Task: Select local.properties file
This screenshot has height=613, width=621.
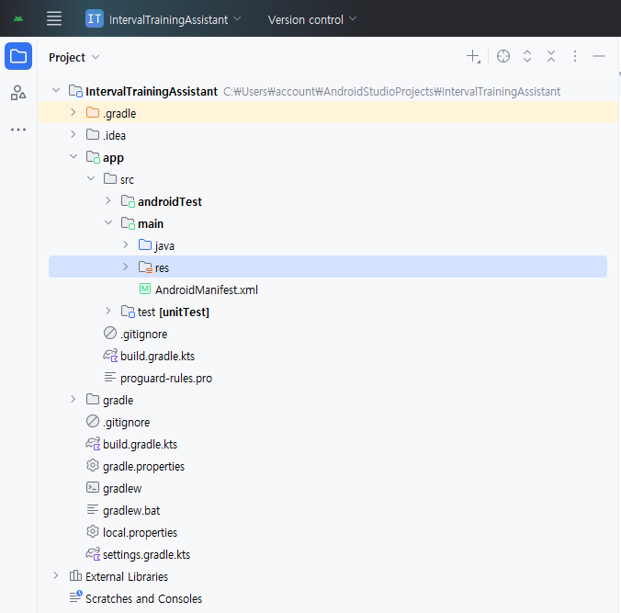Action: tap(140, 533)
